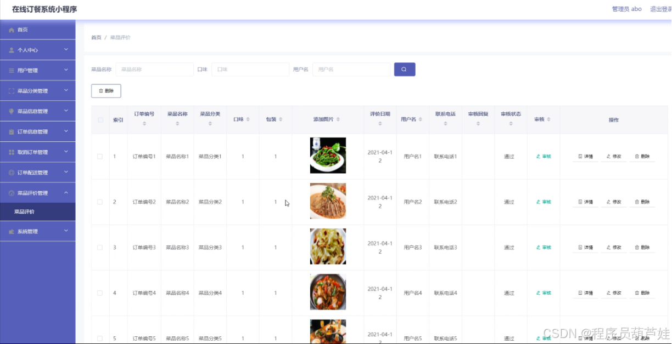This screenshot has height=344, width=672.
Task: Sort by 添加图片 column arrows
Action: coord(338,119)
